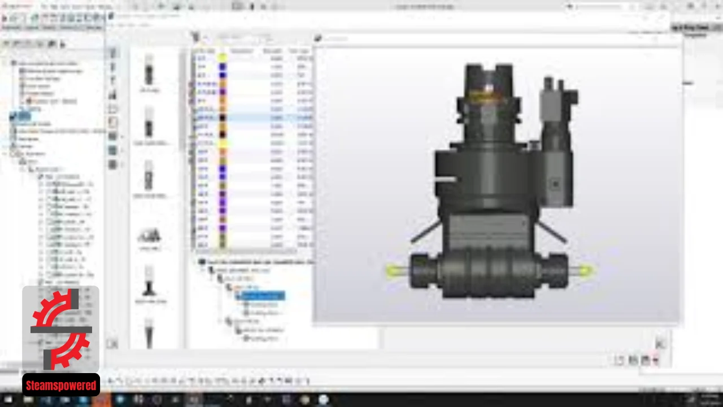723x407 pixels.
Task: Click the icon above the bottom-right dialog icon group
Action: 660,343
